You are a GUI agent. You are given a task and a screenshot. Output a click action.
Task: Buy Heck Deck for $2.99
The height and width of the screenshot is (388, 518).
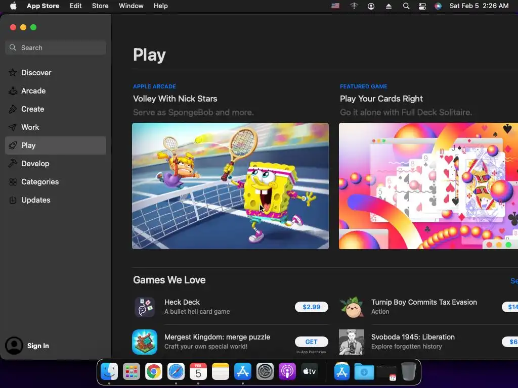pos(312,307)
